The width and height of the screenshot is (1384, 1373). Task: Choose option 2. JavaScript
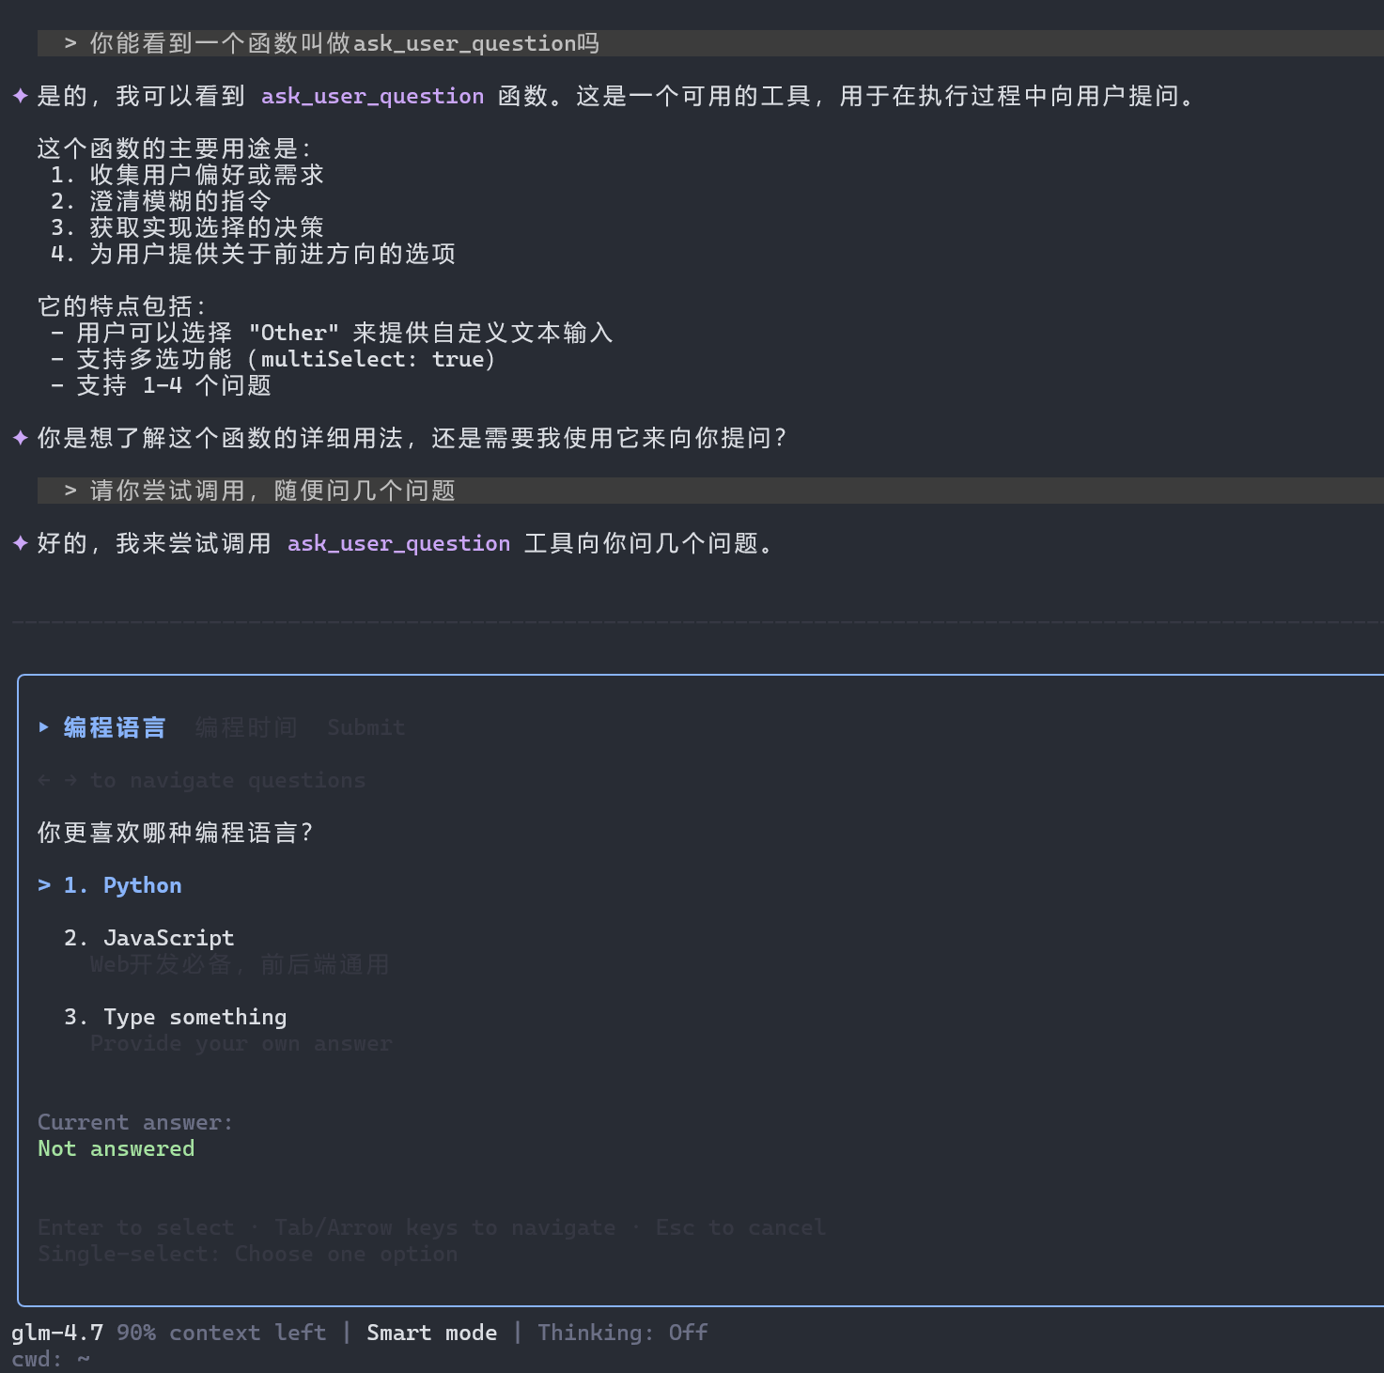point(168,938)
